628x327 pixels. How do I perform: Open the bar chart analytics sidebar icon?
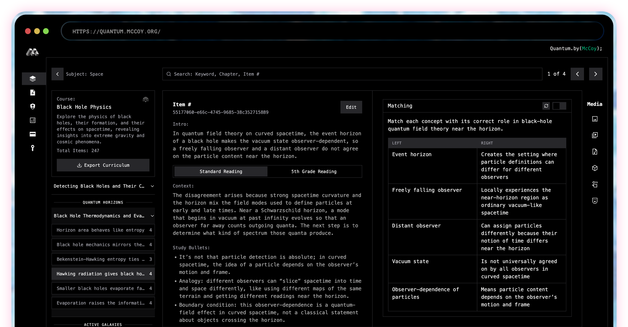point(33,120)
